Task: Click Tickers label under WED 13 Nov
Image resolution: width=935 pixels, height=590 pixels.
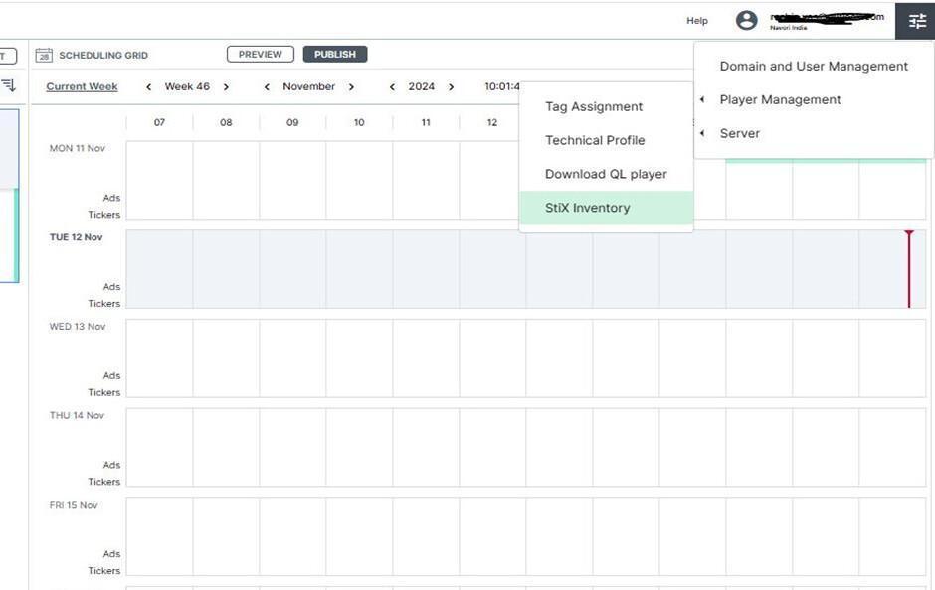Action: pyautogui.click(x=104, y=393)
